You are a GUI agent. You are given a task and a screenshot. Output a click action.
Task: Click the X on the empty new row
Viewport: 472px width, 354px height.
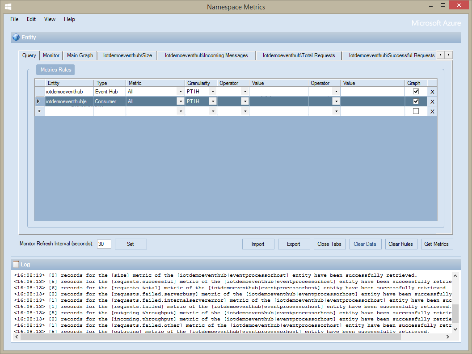point(432,112)
